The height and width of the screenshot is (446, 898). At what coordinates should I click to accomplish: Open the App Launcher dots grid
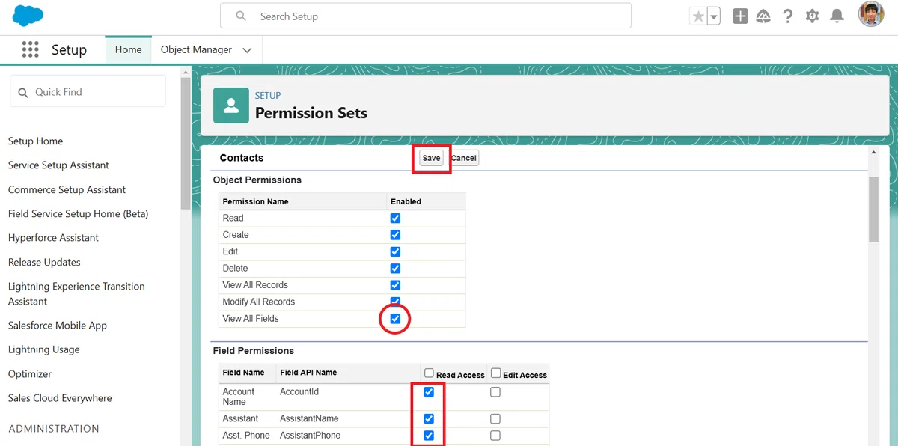coord(30,49)
